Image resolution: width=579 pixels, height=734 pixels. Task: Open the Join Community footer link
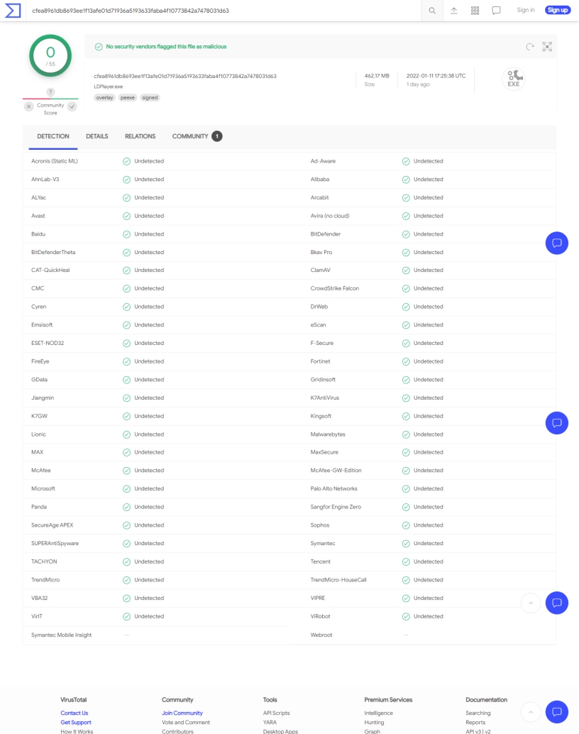(x=182, y=713)
